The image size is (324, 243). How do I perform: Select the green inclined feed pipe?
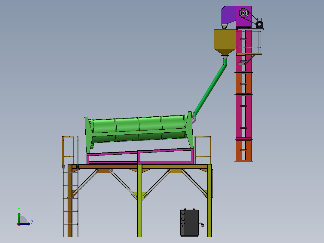(210, 88)
